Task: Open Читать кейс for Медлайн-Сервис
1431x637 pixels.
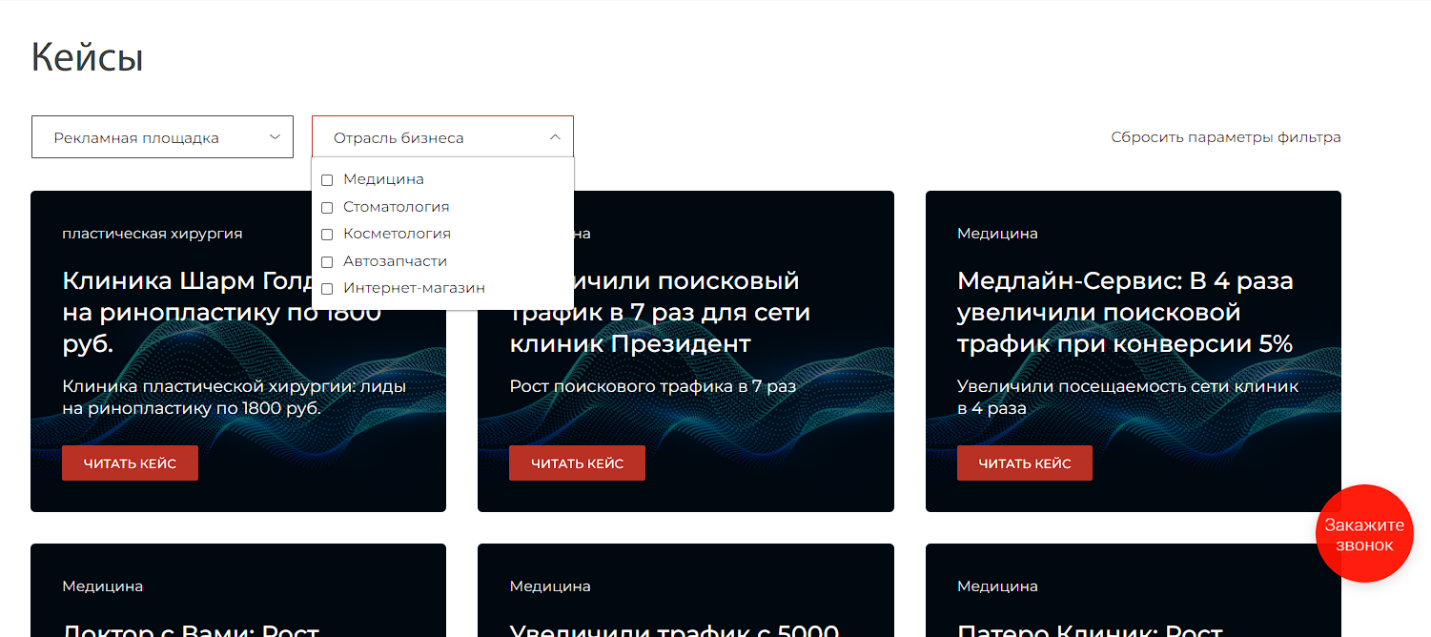Action: pos(1025,463)
